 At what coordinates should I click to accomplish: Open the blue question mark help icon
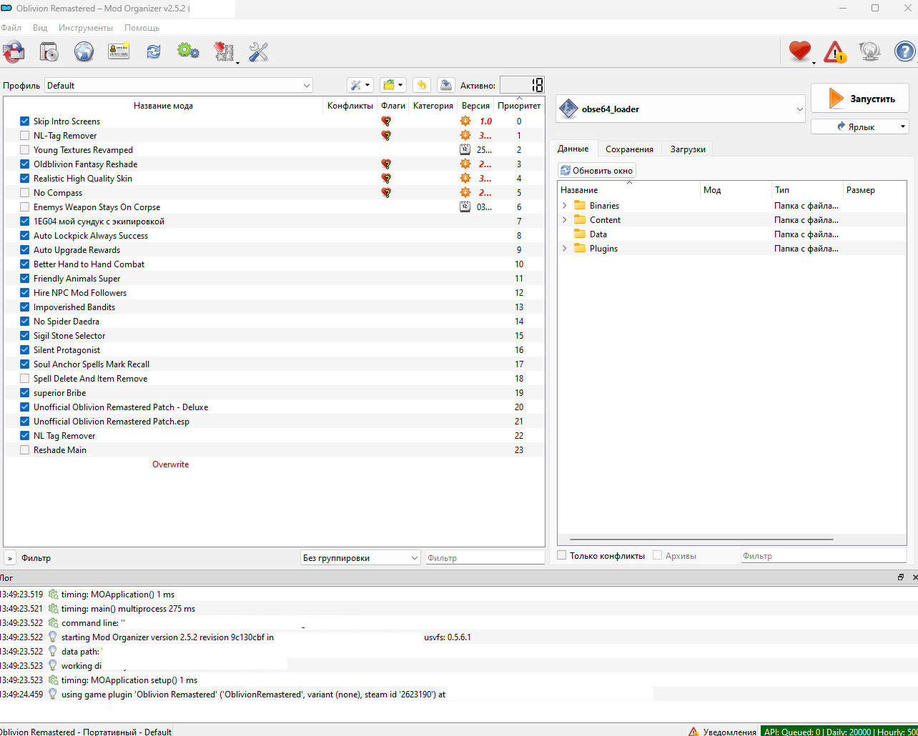coord(905,51)
